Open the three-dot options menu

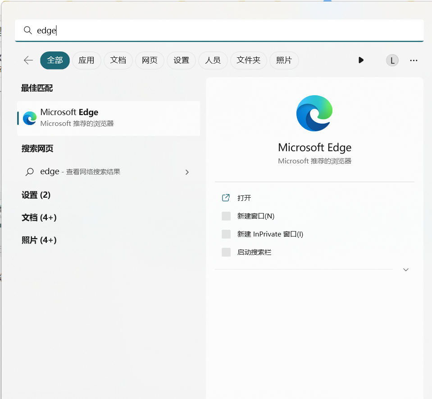tap(414, 60)
